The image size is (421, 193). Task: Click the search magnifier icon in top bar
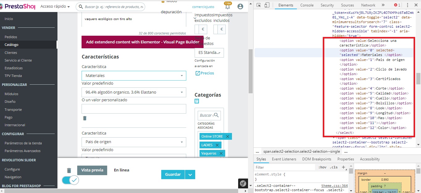(81, 6)
